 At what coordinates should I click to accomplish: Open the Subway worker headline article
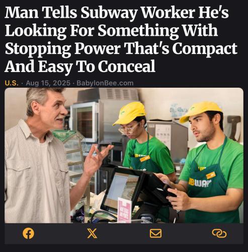pos(121,39)
